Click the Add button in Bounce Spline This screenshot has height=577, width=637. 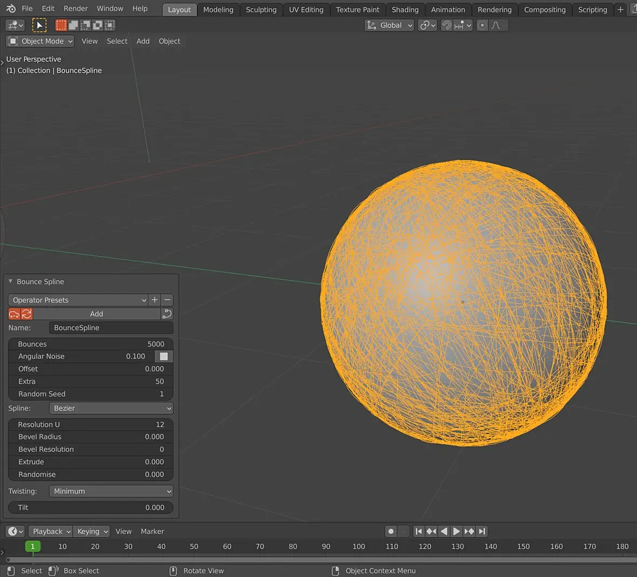coord(97,314)
